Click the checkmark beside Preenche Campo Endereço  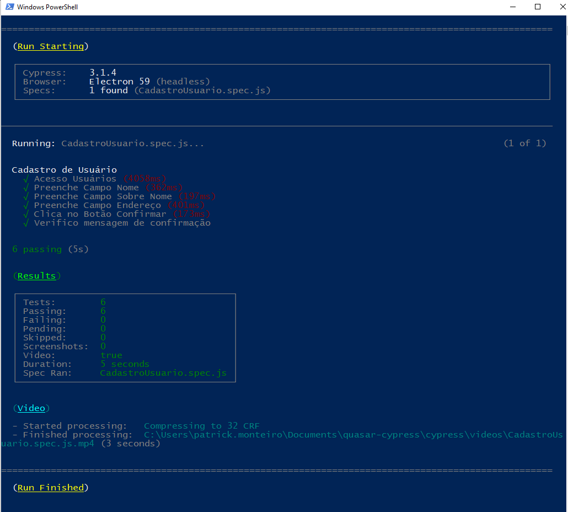point(26,205)
